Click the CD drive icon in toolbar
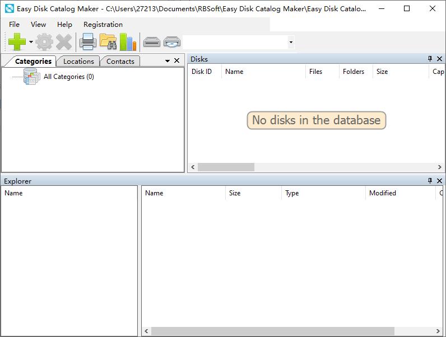 pyautogui.click(x=172, y=42)
